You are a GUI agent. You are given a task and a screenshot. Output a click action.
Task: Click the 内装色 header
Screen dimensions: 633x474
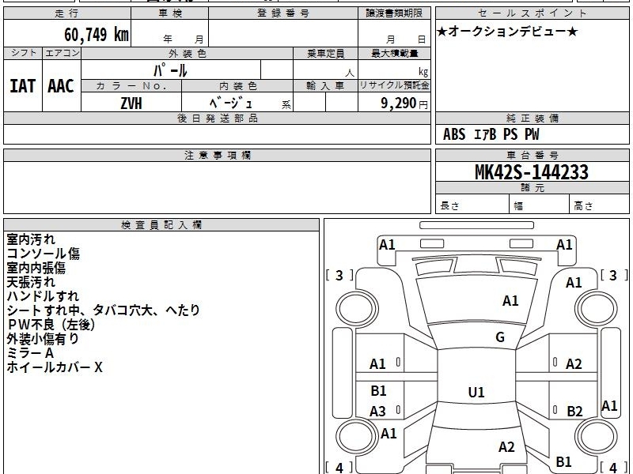pos(238,86)
